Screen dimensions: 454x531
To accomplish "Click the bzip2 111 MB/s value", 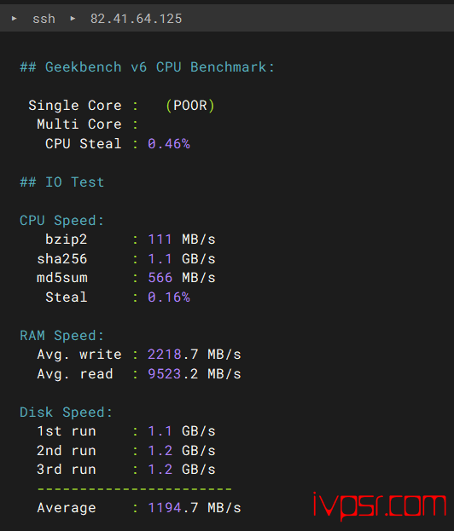I will (x=182, y=240).
